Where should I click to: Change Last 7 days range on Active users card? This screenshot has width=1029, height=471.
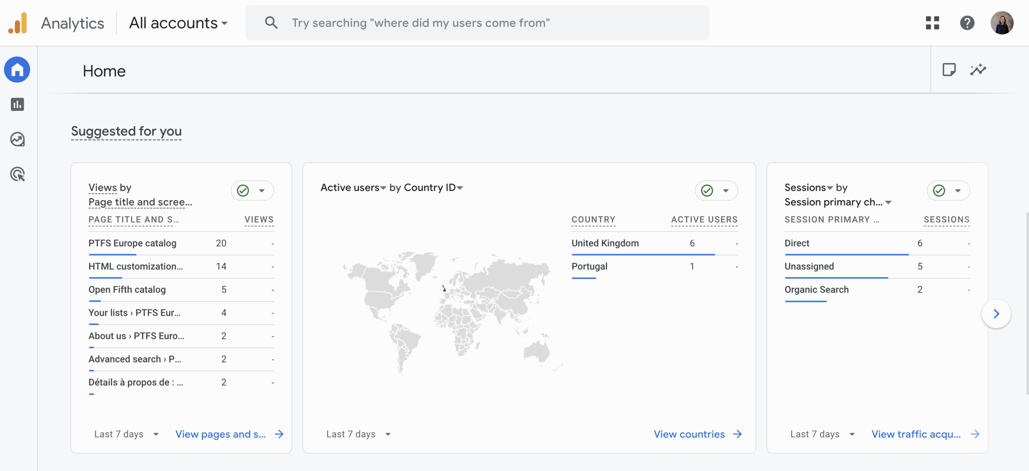(x=359, y=434)
